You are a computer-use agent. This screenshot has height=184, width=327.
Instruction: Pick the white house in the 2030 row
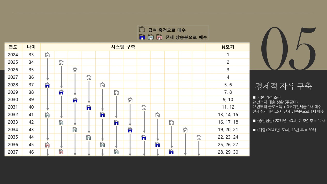[x=130, y=100]
